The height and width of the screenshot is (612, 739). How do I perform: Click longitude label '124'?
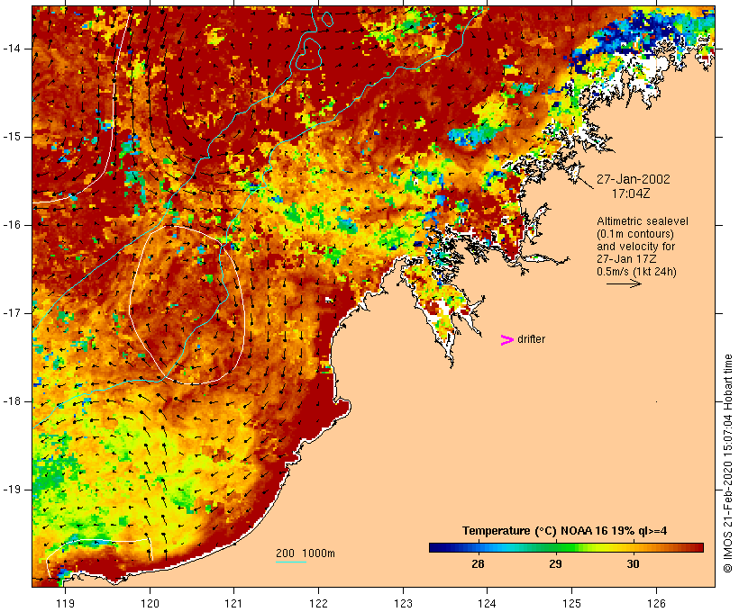coord(488,603)
